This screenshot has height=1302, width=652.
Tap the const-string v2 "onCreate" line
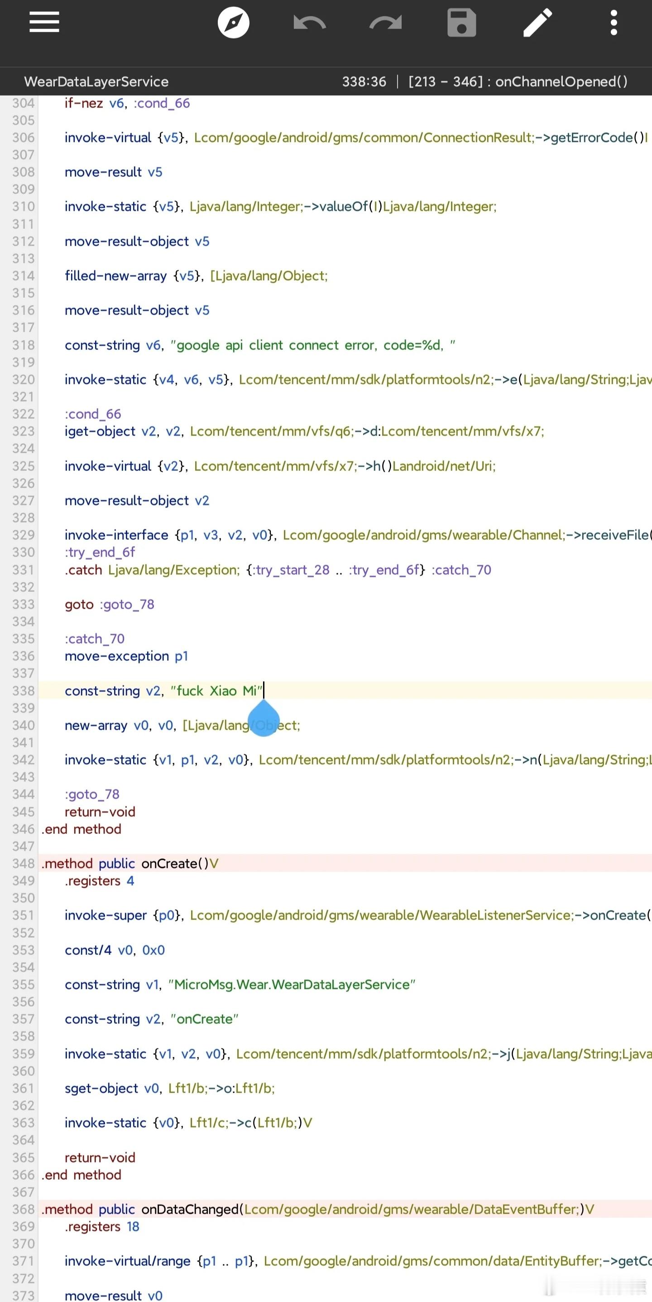(x=152, y=1018)
